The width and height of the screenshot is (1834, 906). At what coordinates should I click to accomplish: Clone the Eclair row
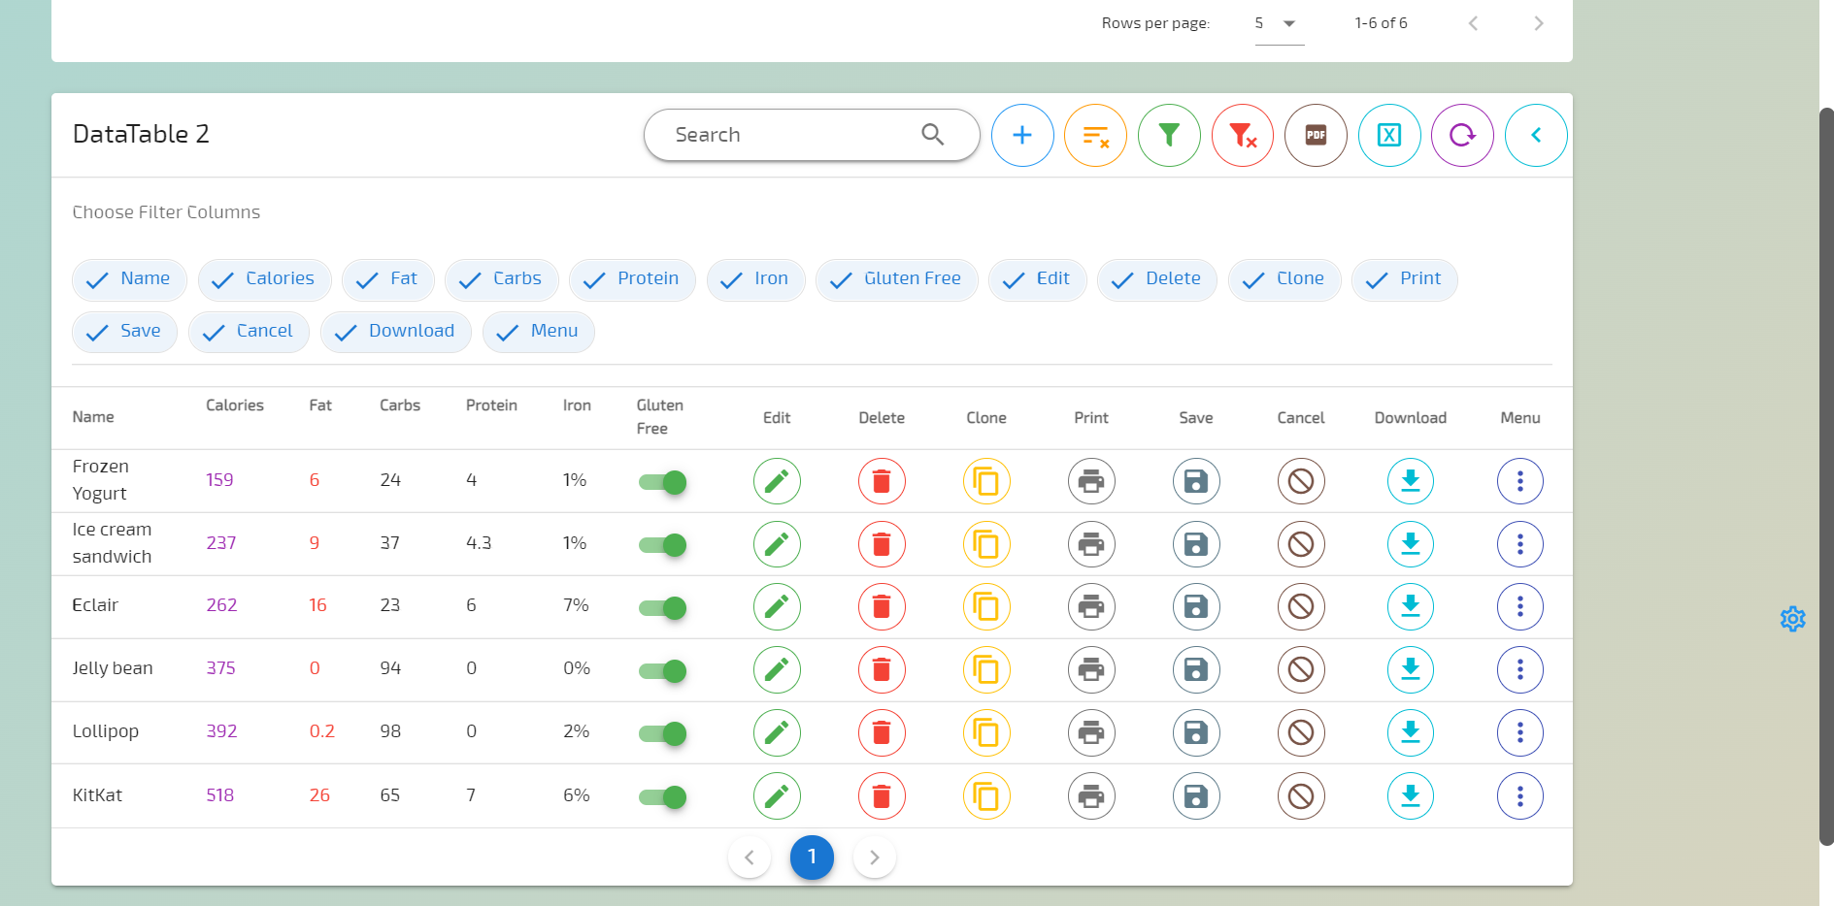(986, 607)
